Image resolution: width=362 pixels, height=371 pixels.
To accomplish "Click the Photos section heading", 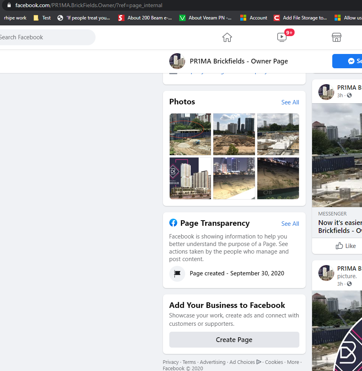I will click(182, 102).
